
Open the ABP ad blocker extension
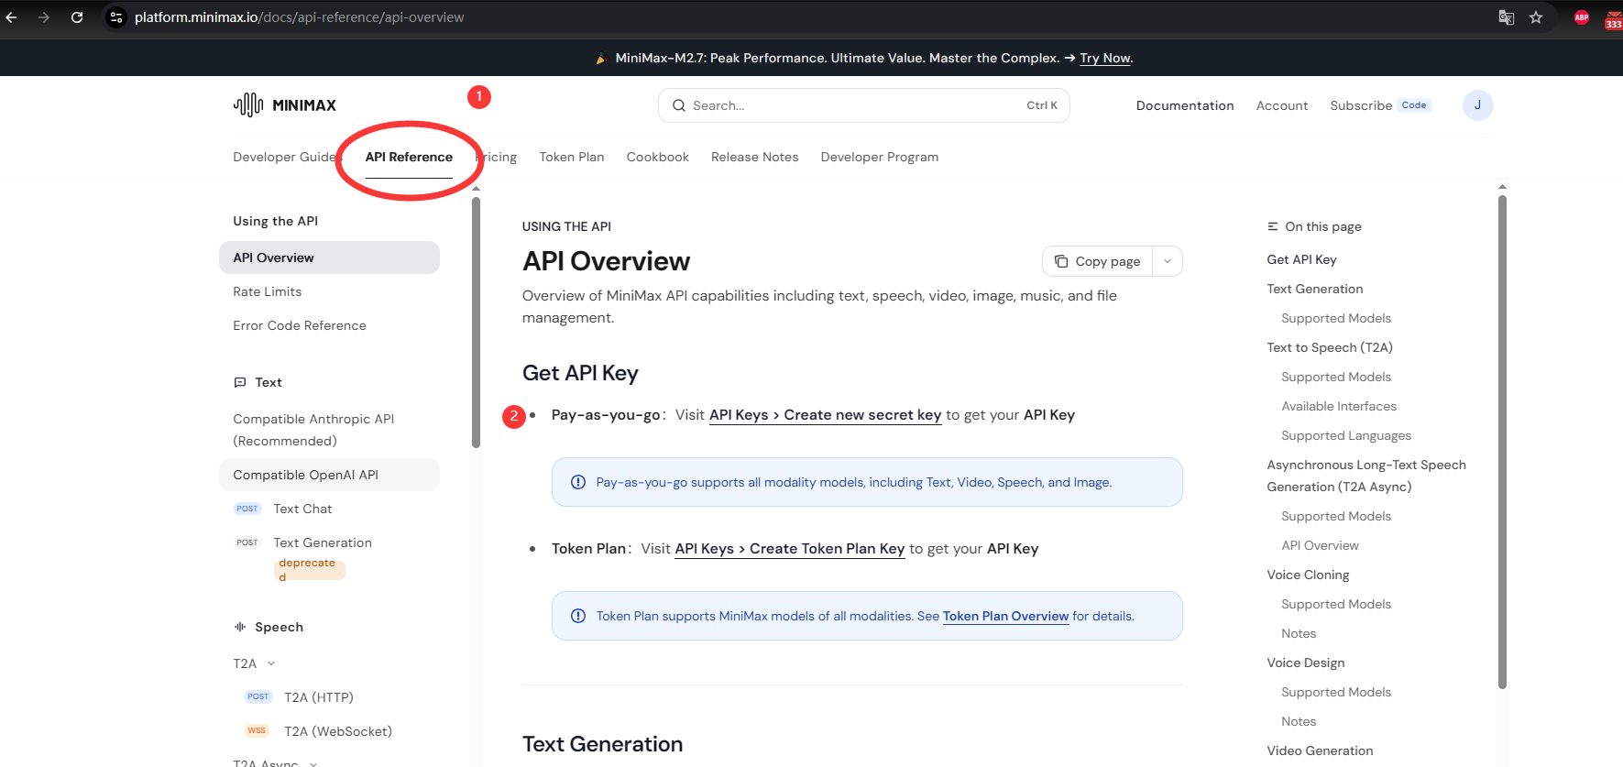point(1582,17)
